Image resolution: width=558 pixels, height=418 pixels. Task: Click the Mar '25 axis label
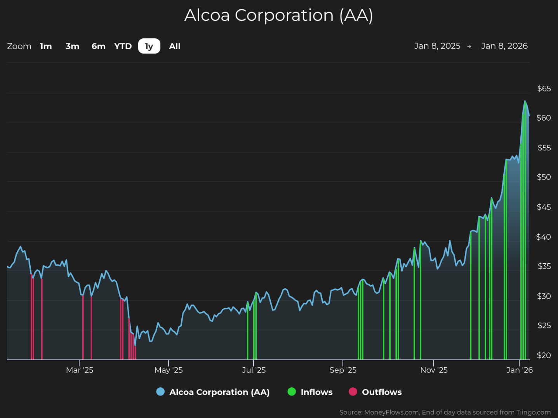click(x=80, y=370)
